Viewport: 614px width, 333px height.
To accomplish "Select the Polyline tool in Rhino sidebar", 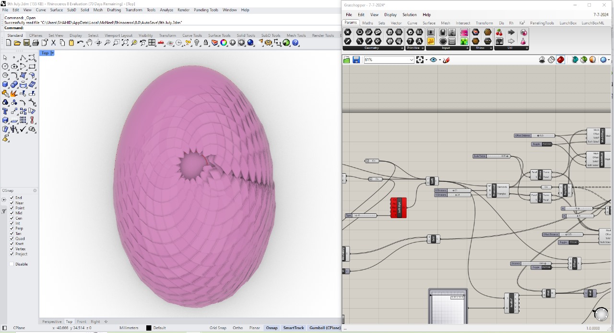I will (x=24, y=57).
